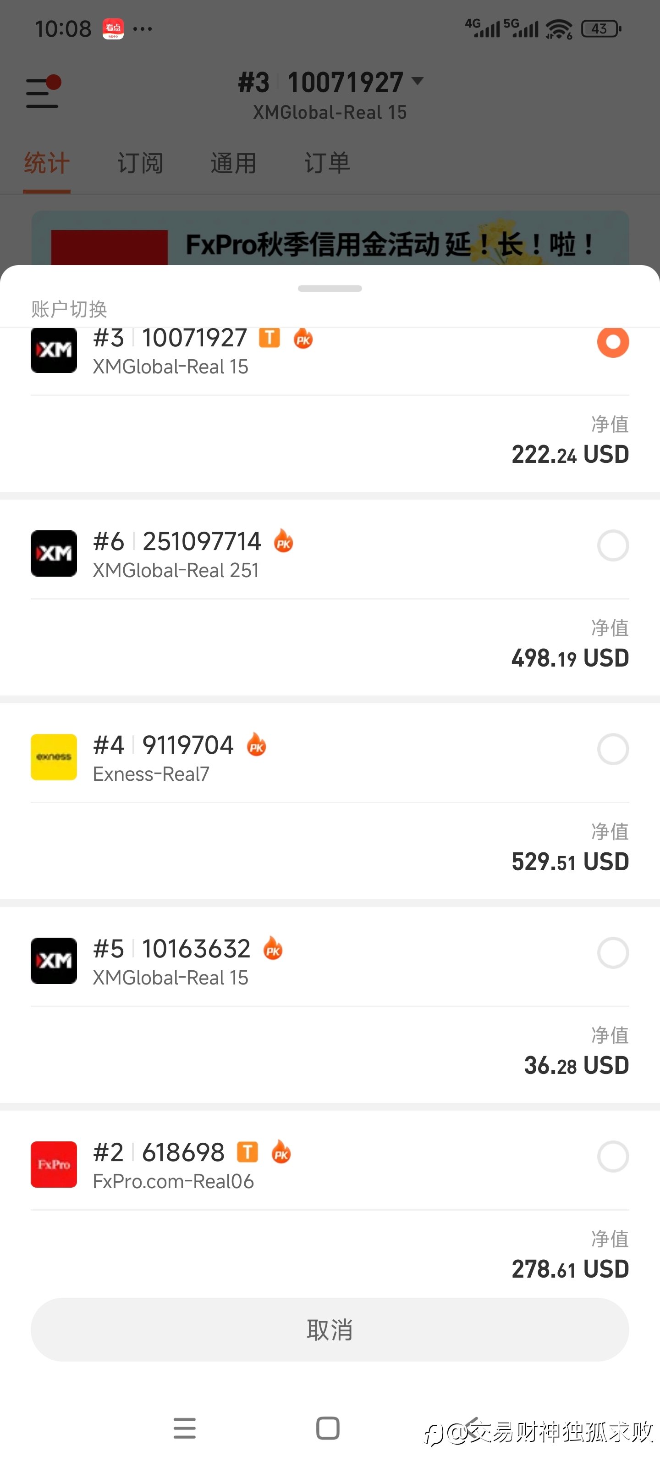This screenshot has height=1468, width=660.
Task: Select radio button for account #5 10163632
Action: click(x=613, y=953)
